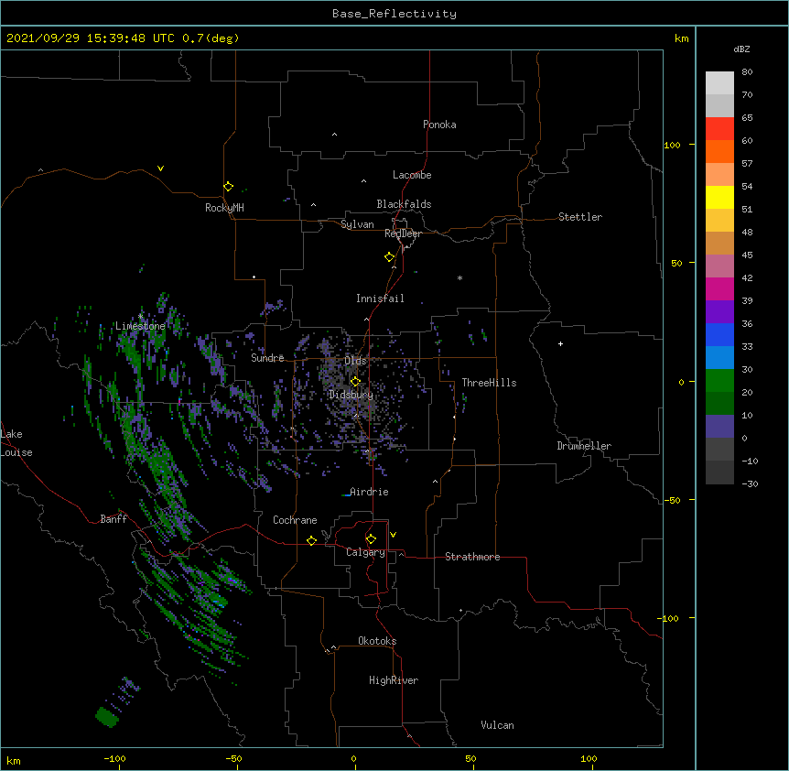Click the yellow radar site marker near Olds
The image size is (789, 771).
[355, 381]
